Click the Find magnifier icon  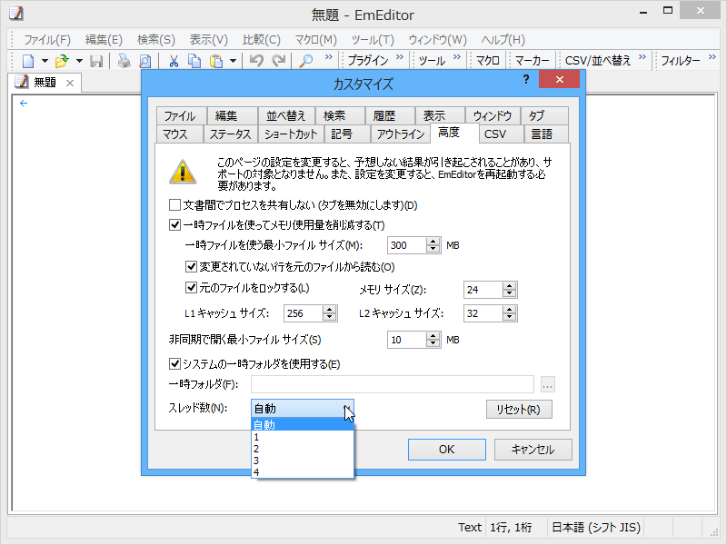point(306,61)
